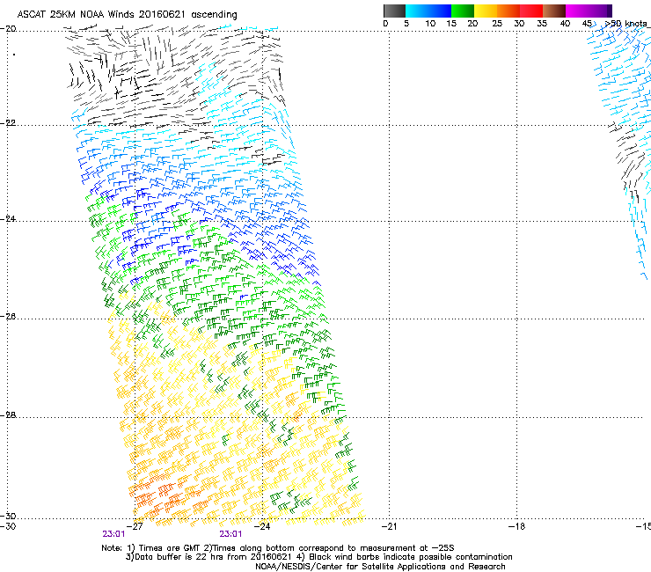Click the '-22' latitude axis label
The height and width of the screenshot is (572, 651).
(8, 123)
